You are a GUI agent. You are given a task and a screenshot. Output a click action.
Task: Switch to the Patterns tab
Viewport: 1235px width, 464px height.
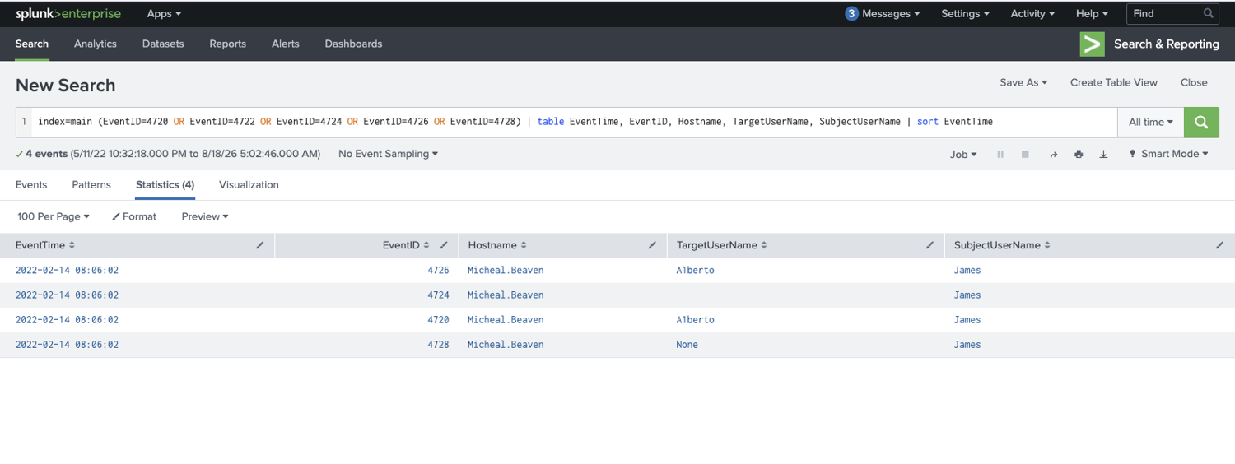coord(91,185)
